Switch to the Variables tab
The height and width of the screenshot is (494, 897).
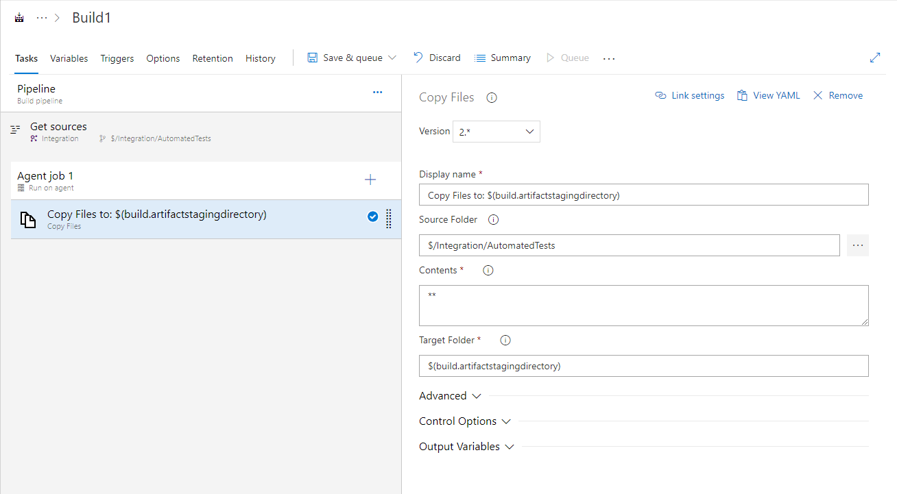[69, 58]
